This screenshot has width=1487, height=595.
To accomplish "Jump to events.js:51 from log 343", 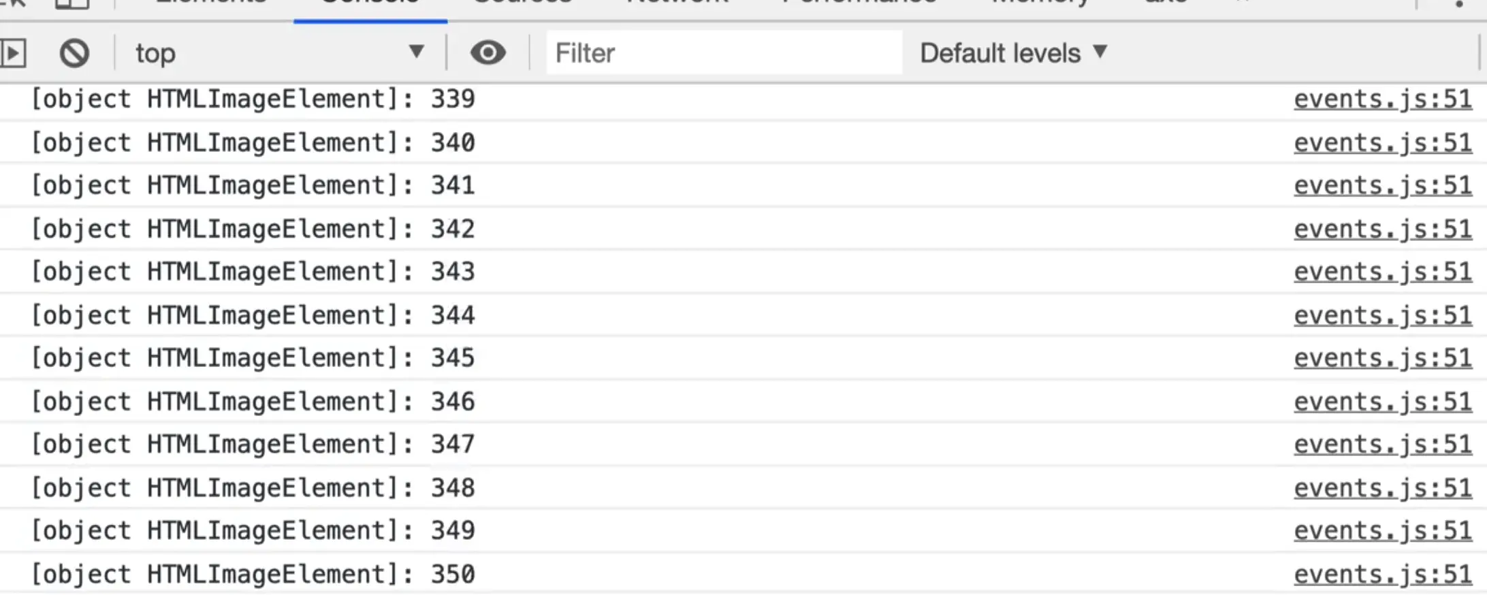I will 1382,272.
